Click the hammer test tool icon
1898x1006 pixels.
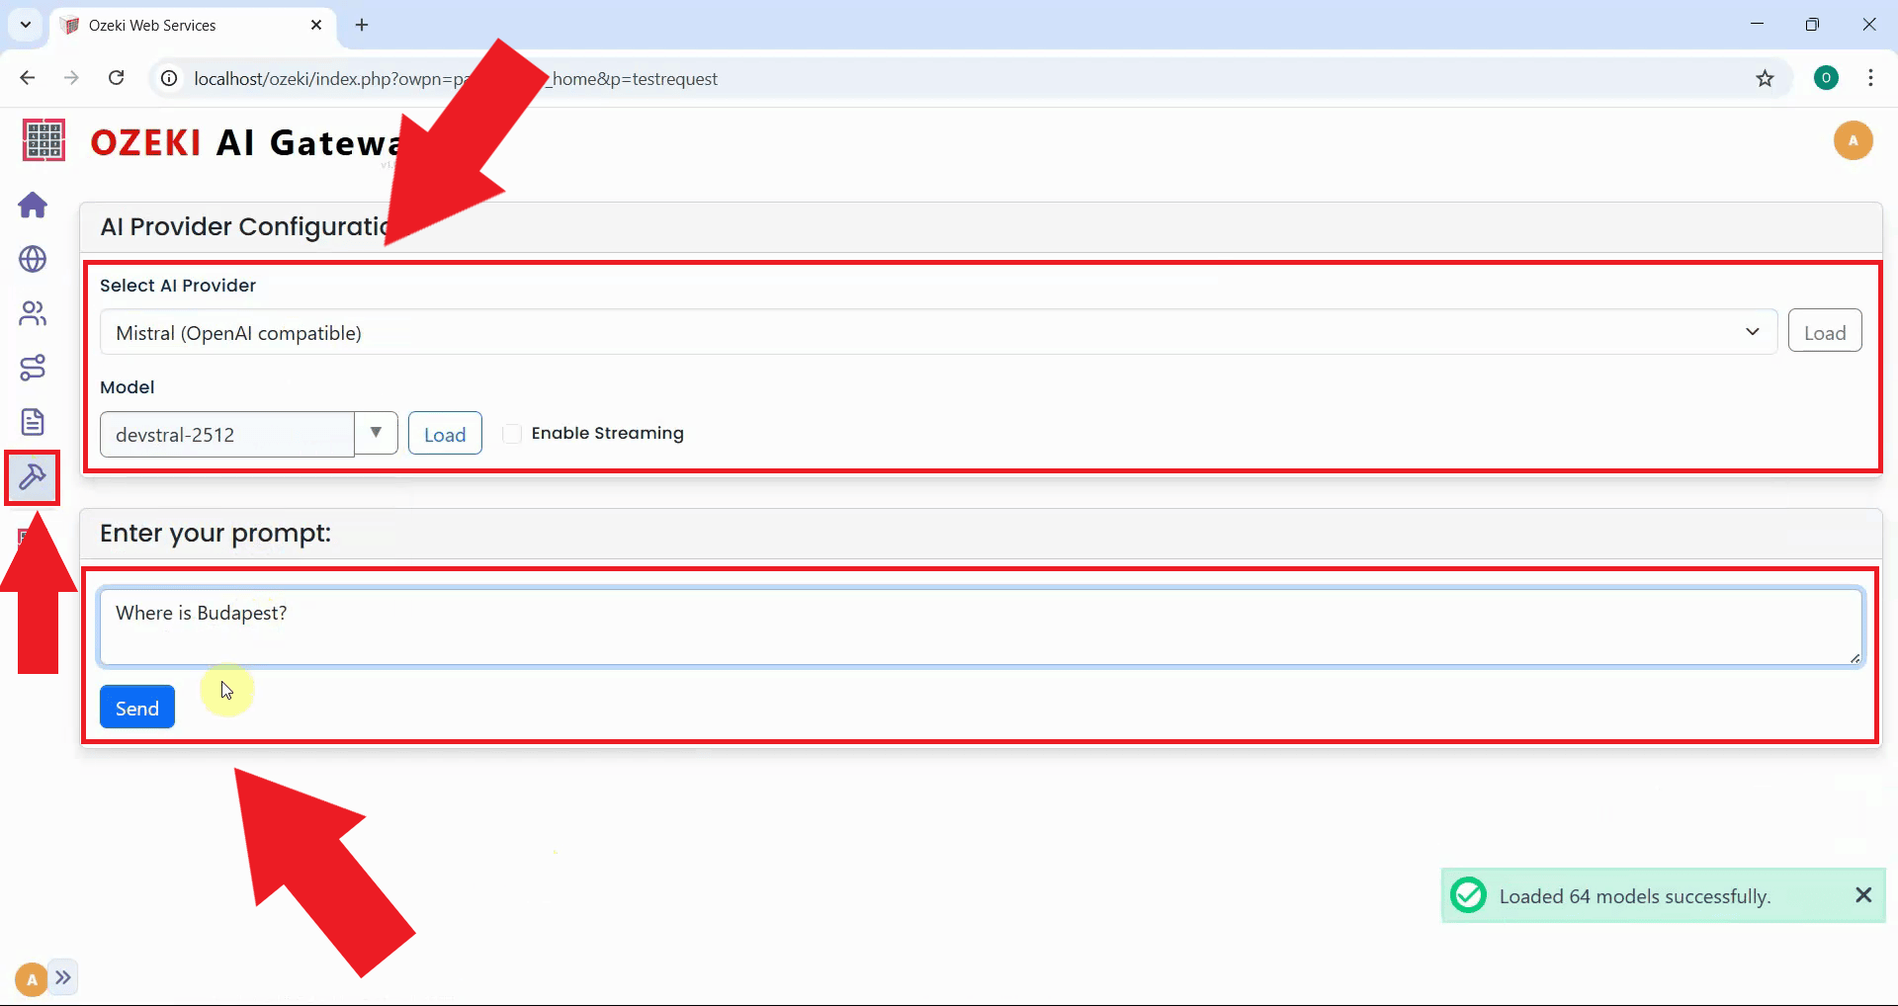coord(33,477)
